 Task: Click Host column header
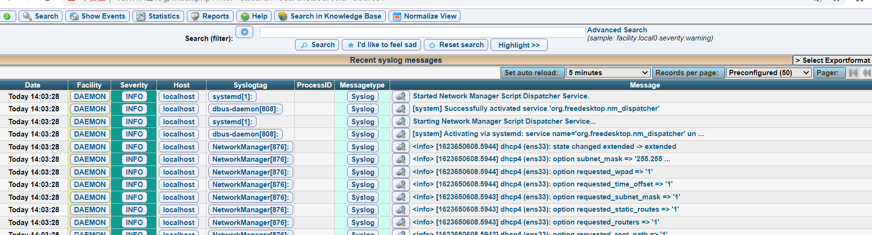[182, 85]
